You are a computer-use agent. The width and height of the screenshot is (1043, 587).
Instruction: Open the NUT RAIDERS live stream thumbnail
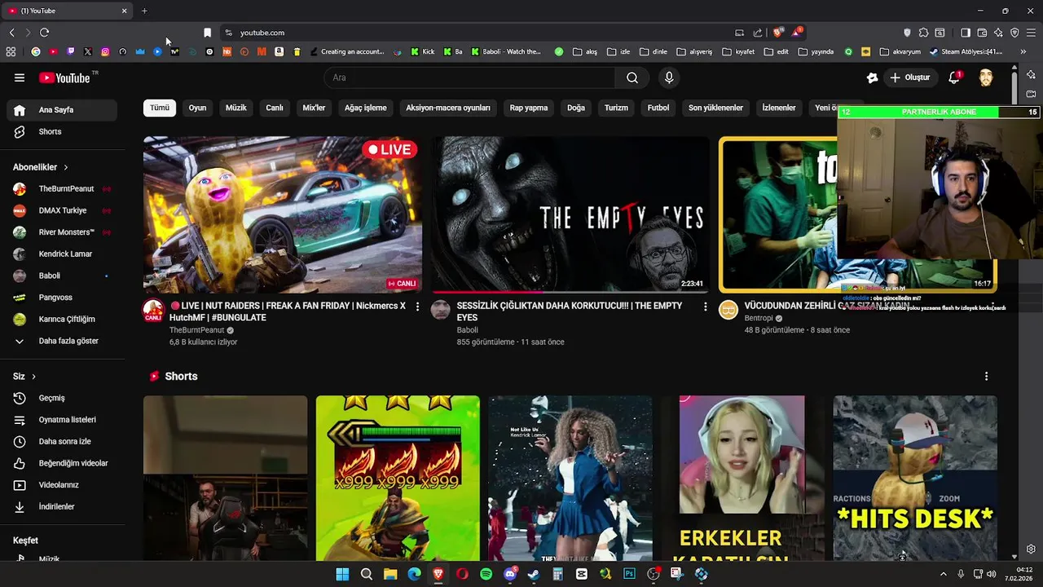pos(283,214)
